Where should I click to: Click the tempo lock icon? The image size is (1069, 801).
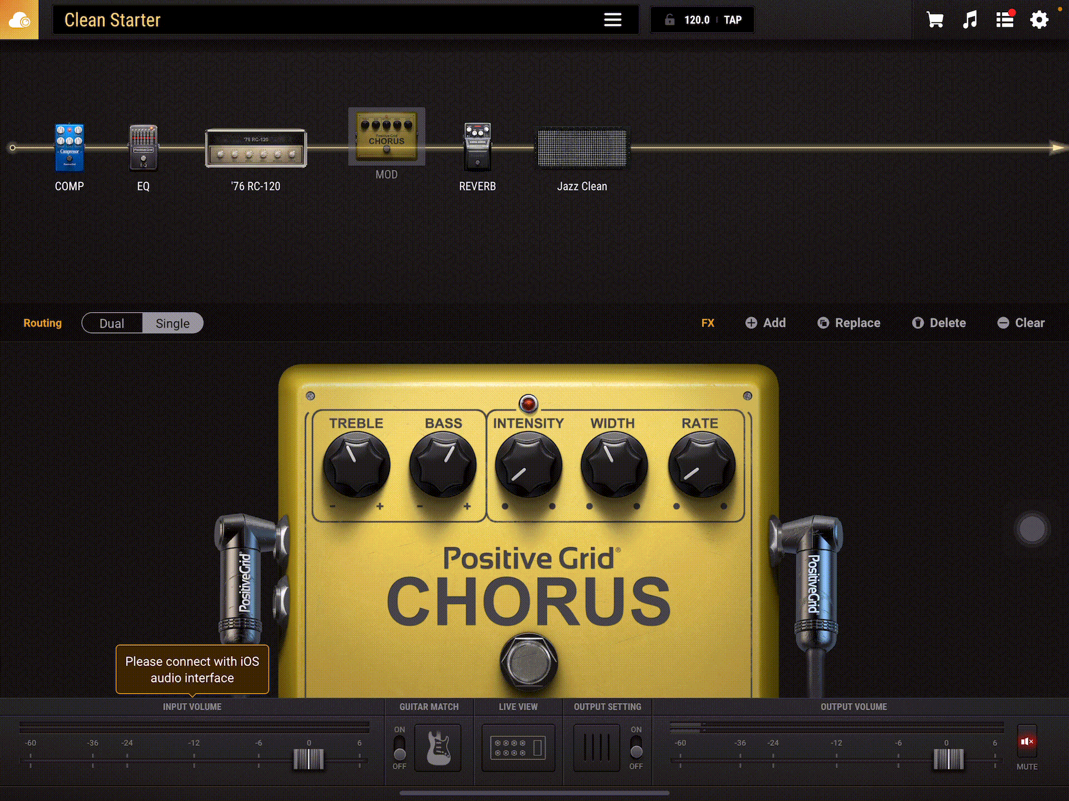pyautogui.click(x=670, y=20)
